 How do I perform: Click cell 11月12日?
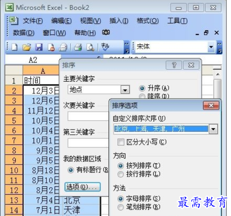[x=41, y=110]
